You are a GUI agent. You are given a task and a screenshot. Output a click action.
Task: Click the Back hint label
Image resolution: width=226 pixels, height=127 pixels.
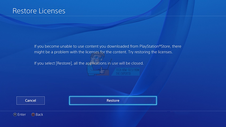pyautogui.click(x=39, y=115)
